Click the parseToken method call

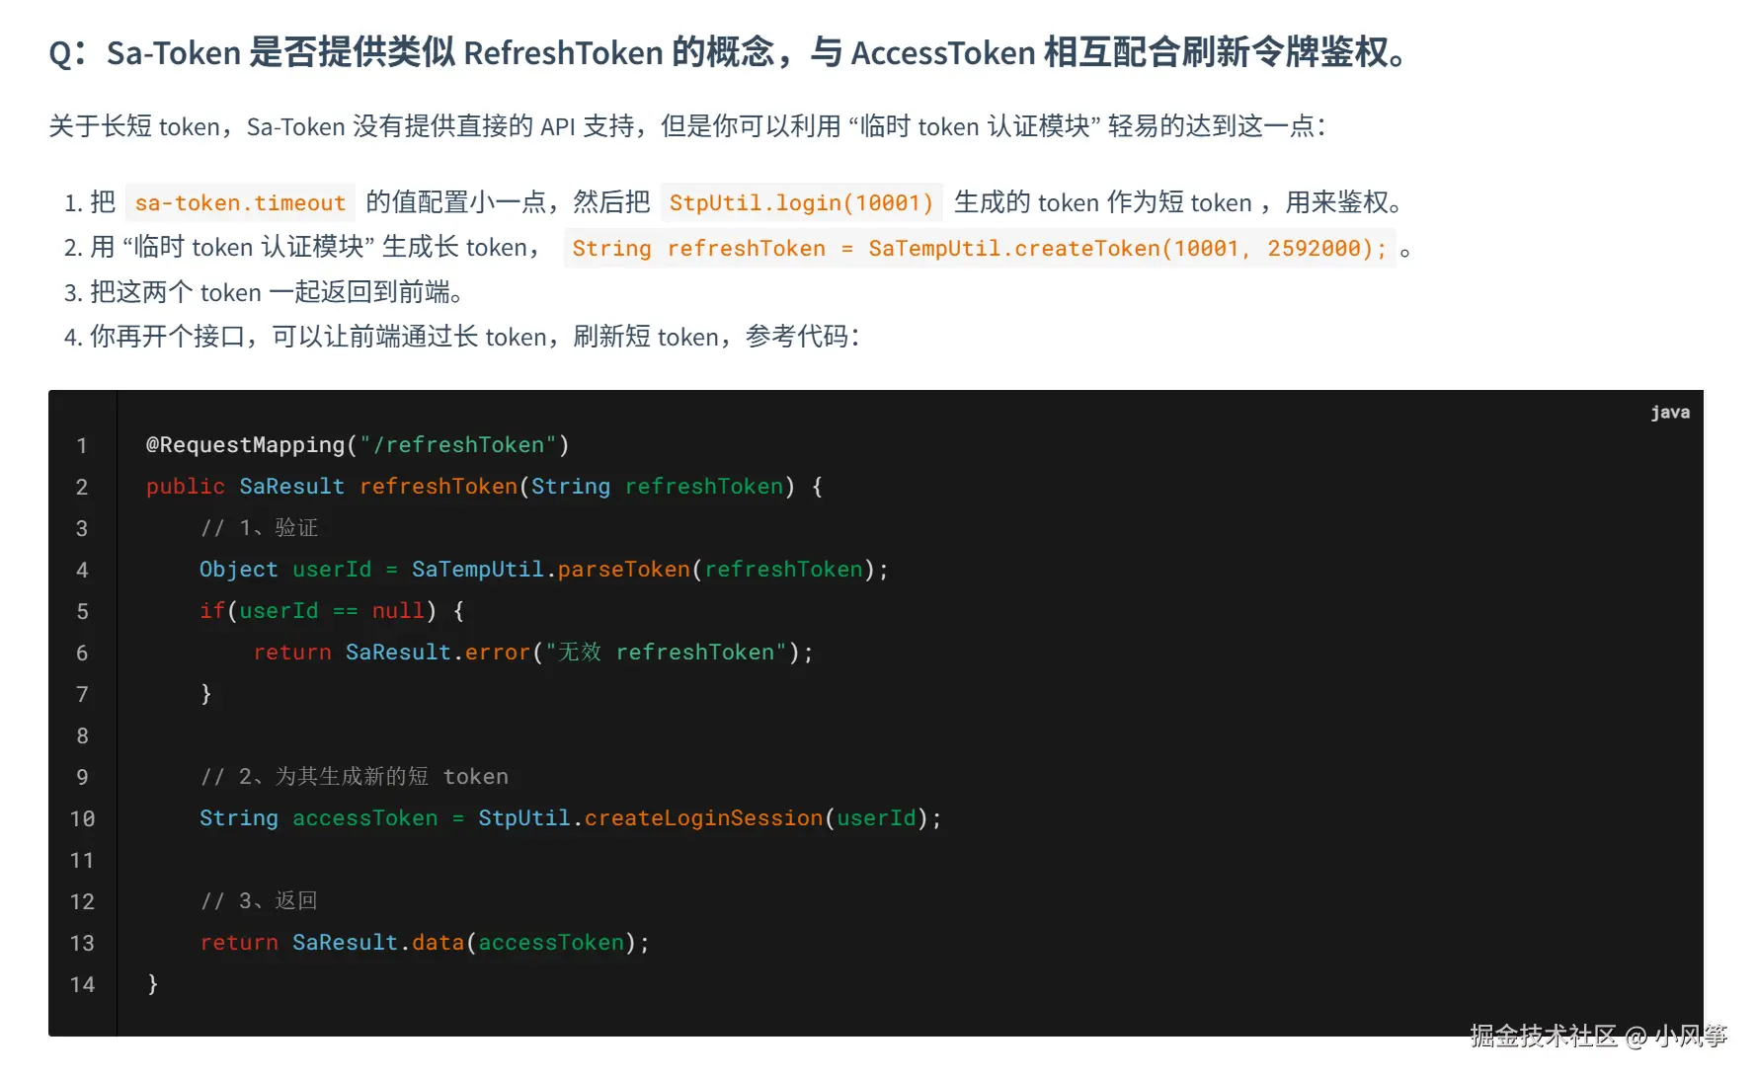[x=623, y=570]
